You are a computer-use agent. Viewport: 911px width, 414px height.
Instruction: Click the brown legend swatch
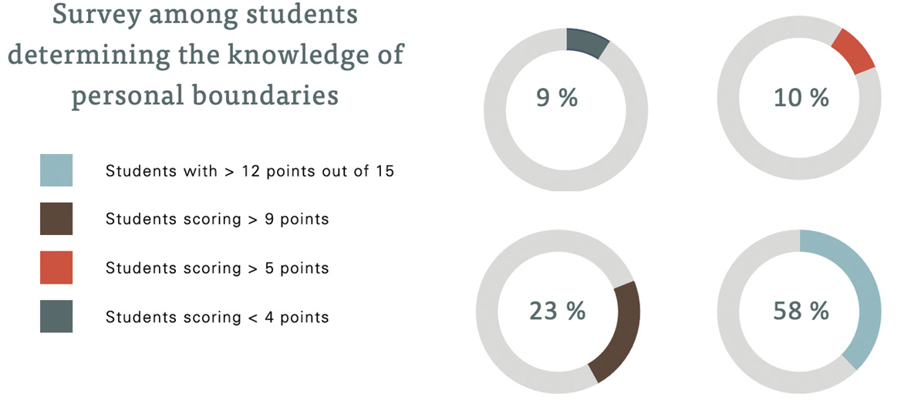point(56,219)
